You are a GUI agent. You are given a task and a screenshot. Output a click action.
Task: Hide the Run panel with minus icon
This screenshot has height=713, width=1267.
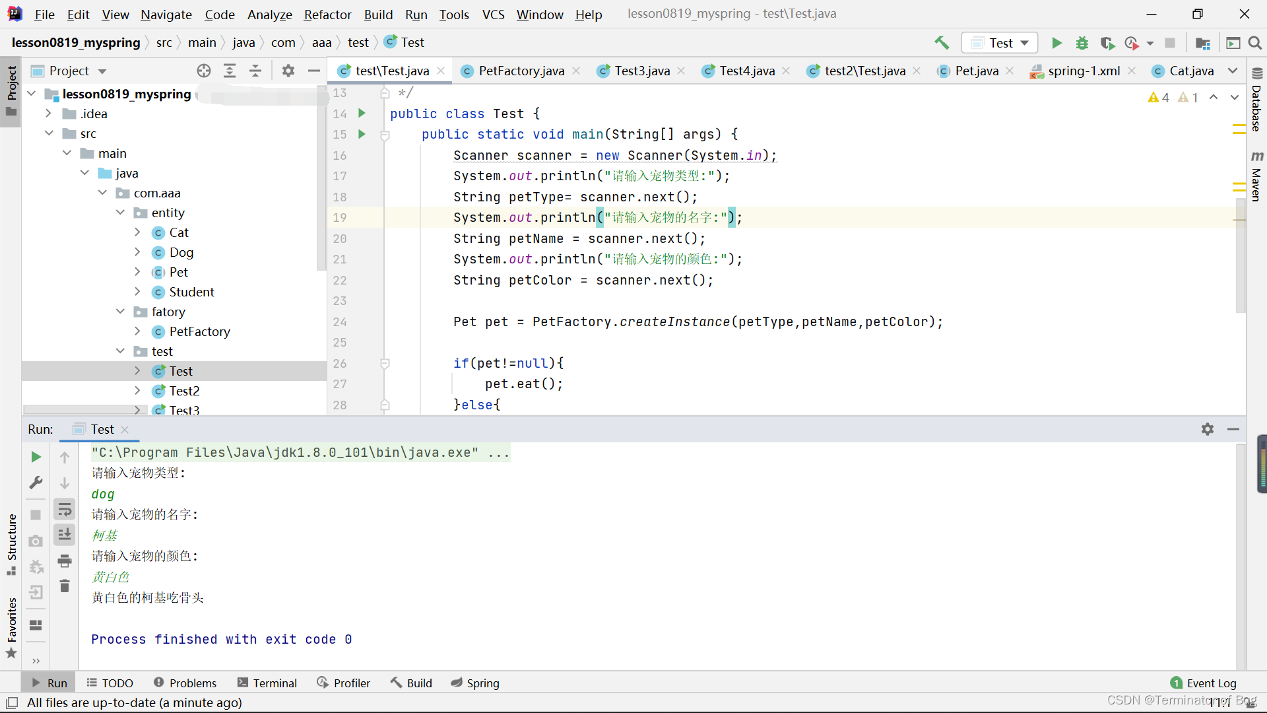[1233, 429]
